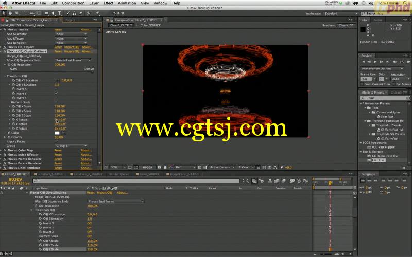The height and width of the screenshot is (257, 412).
Task: Open the Add Renderer dropdown
Action: (71, 43)
